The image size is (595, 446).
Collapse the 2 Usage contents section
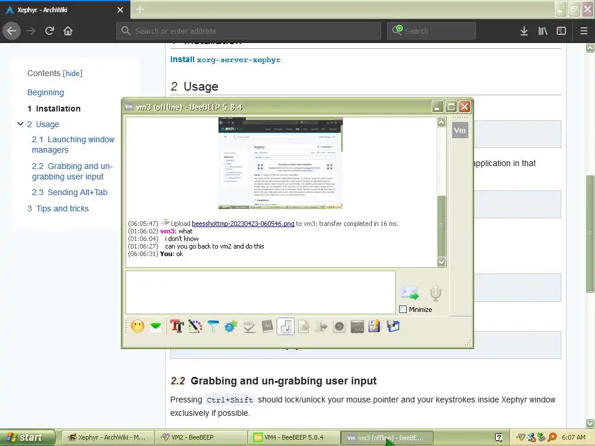(x=20, y=124)
